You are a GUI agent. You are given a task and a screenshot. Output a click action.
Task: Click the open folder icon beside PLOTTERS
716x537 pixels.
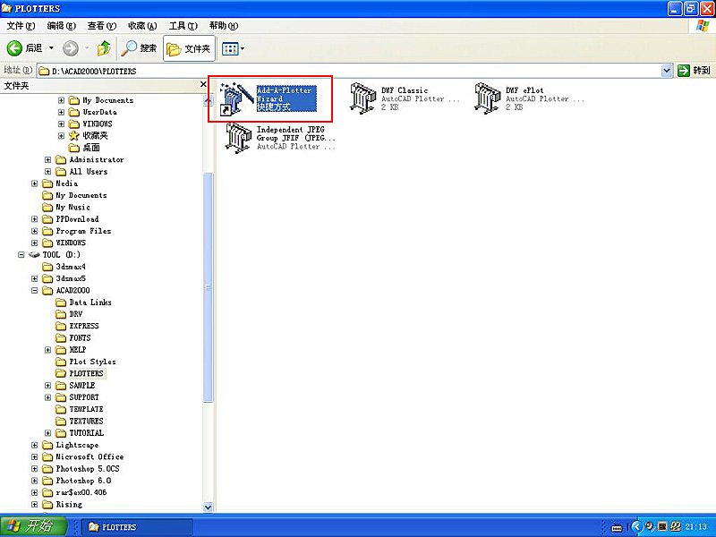click(61, 373)
